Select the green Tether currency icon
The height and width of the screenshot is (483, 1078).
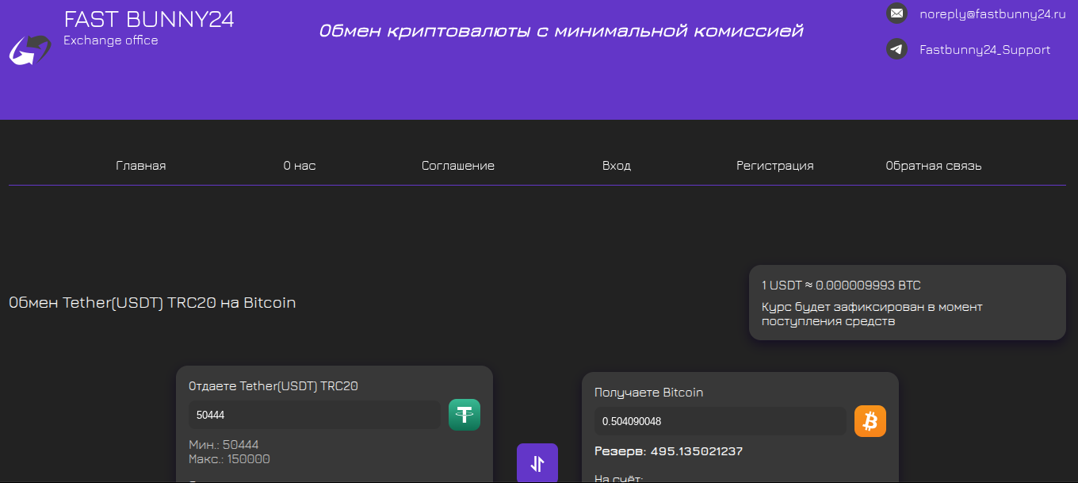(x=464, y=415)
